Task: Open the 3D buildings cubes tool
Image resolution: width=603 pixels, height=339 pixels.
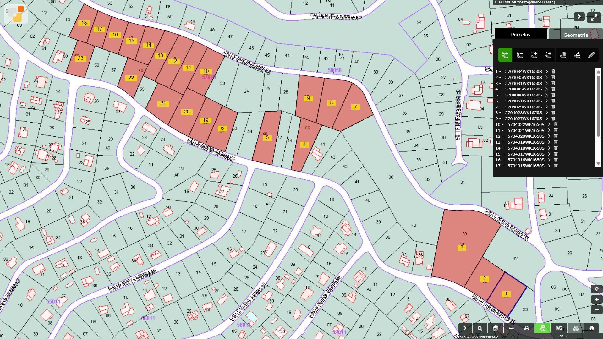Action: [576, 328]
